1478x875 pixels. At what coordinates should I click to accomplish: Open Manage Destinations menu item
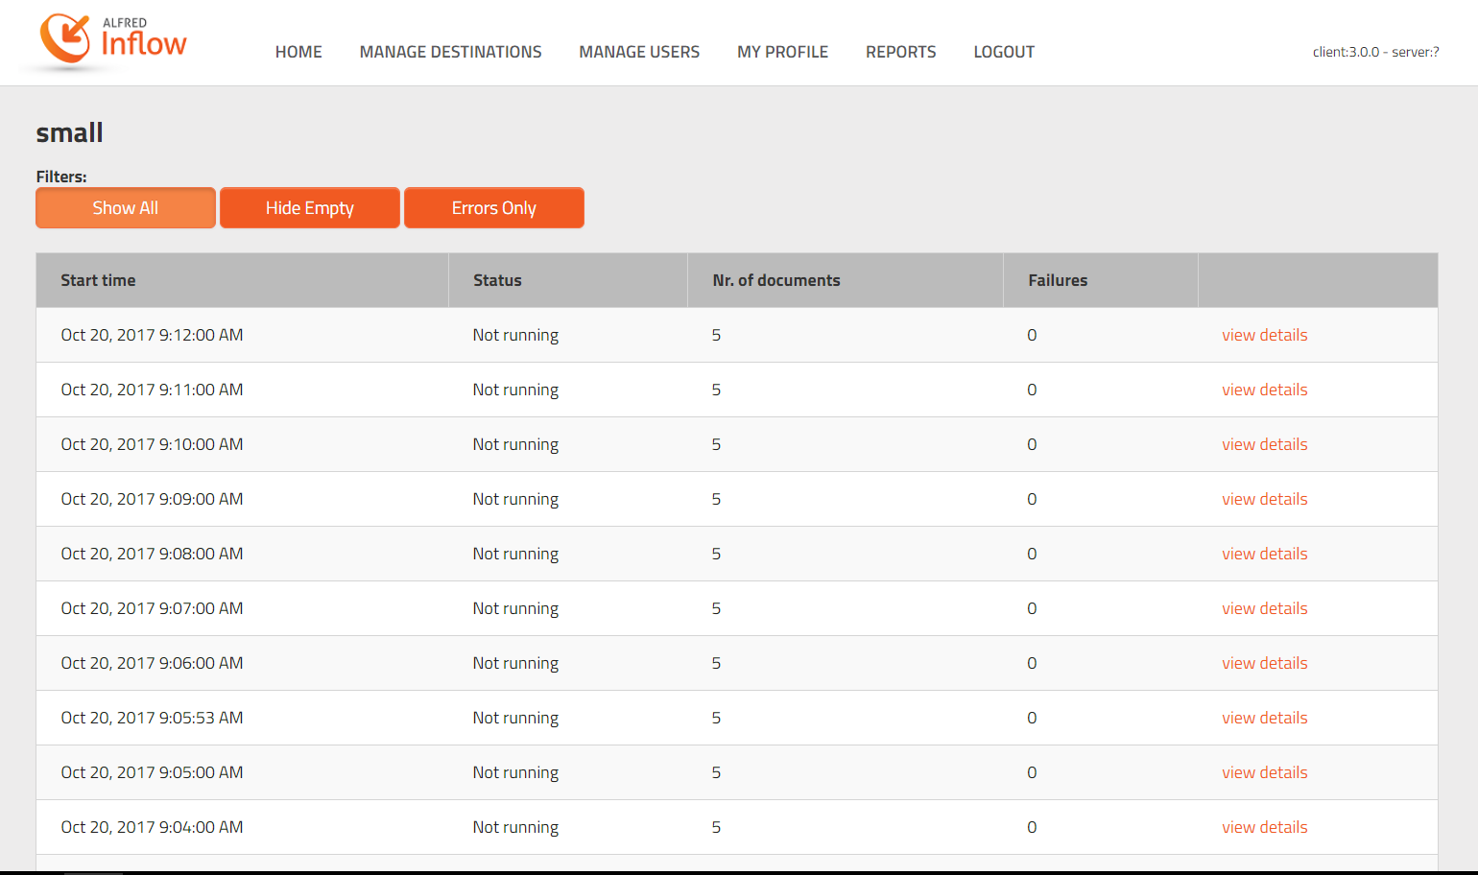(x=450, y=52)
